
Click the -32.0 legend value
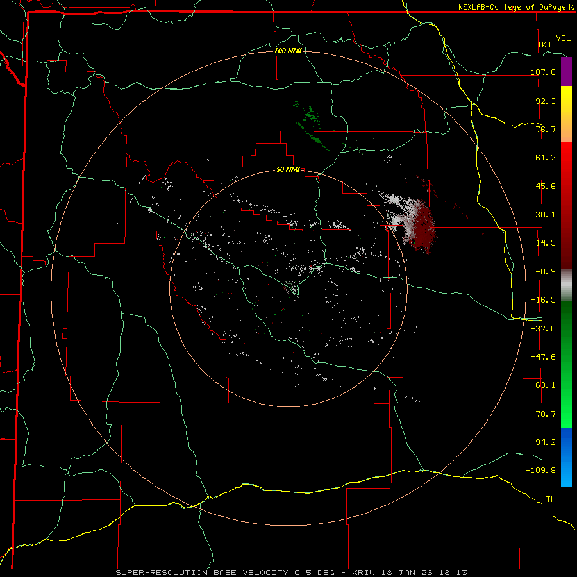coord(543,329)
